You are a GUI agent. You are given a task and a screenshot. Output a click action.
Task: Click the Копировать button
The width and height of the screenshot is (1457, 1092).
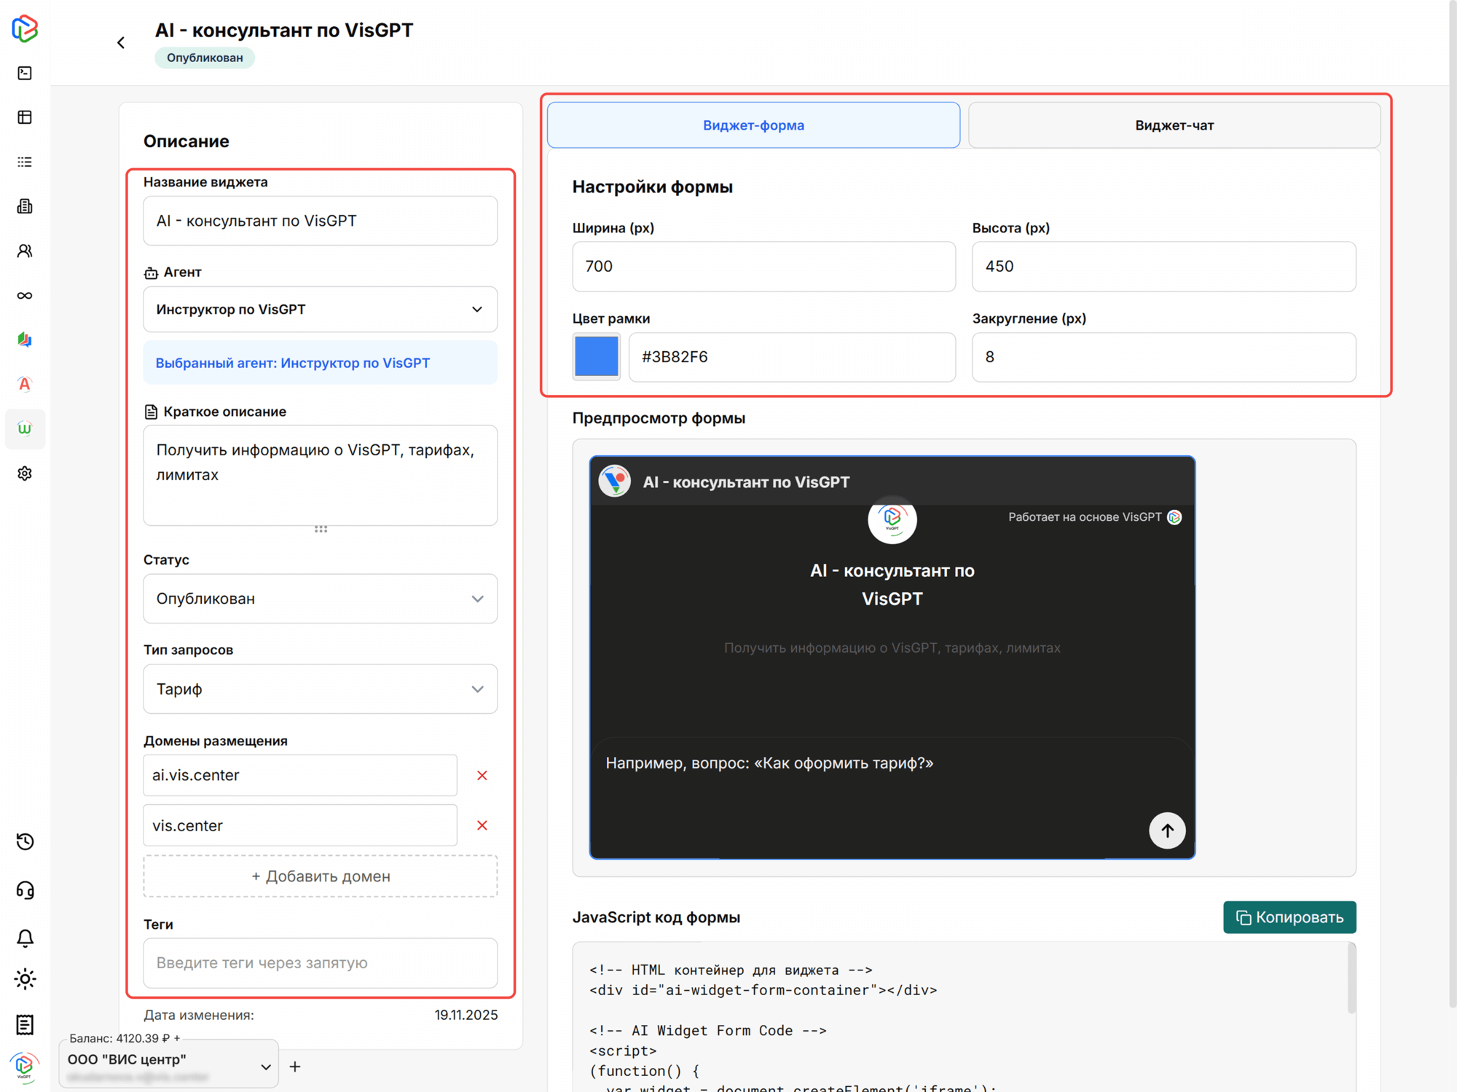click(x=1289, y=917)
